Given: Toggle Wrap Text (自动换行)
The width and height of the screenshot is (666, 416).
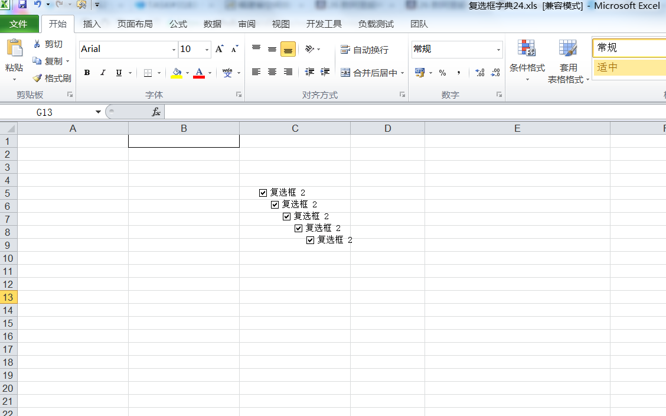Looking at the screenshot, I should tap(364, 50).
